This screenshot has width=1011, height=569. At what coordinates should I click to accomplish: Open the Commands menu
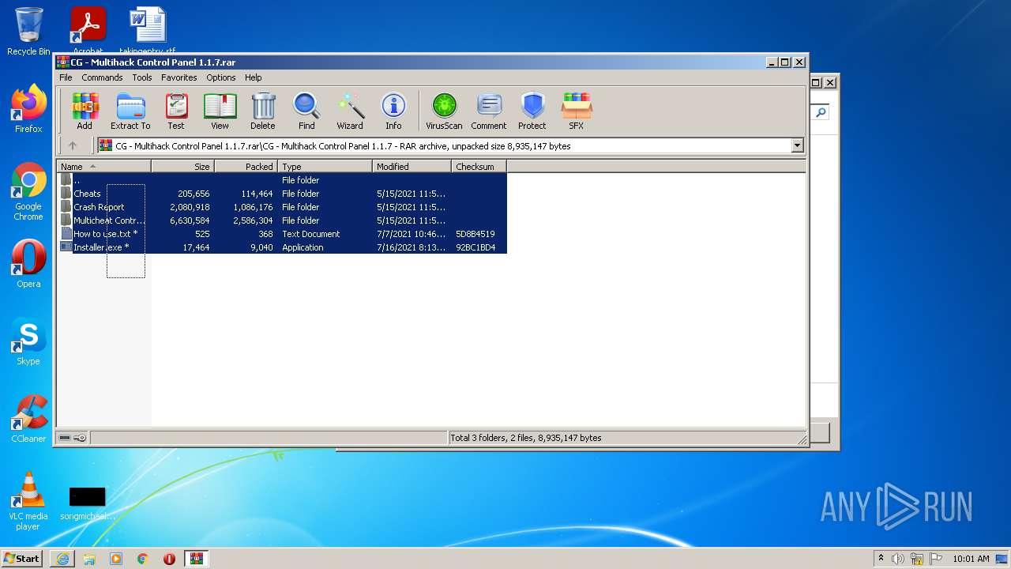[x=102, y=77]
